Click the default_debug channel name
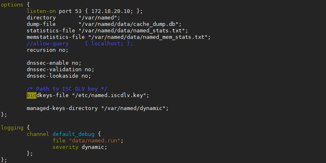 74,134
